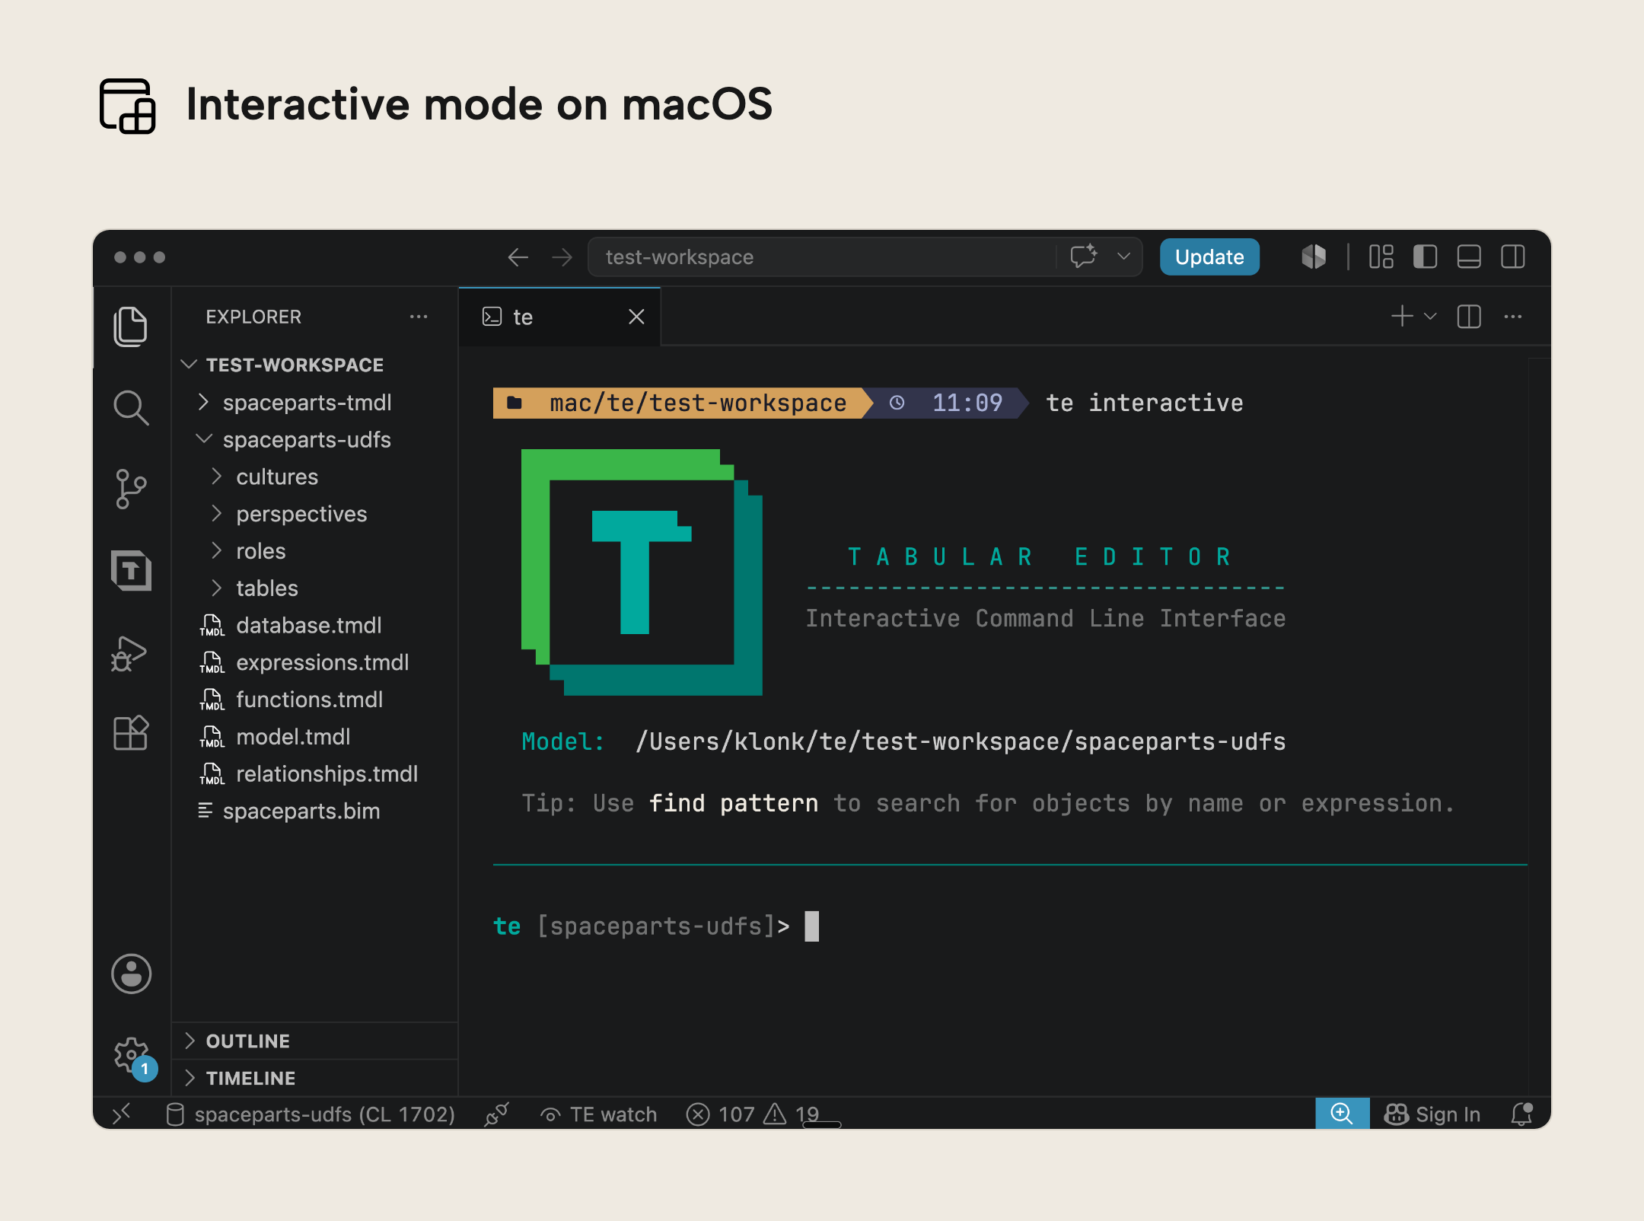Close the te terminal tab
1644x1221 pixels.
coord(636,317)
